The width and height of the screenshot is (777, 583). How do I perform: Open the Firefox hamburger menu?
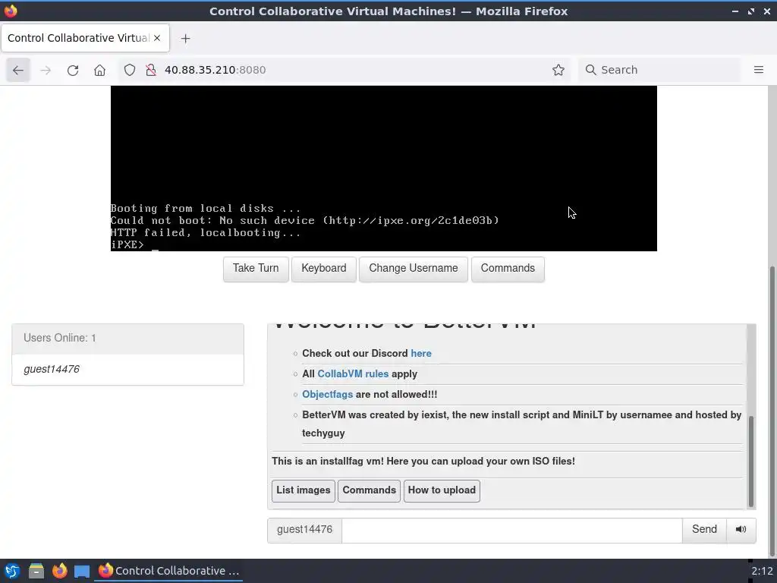pyautogui.click(x=759, y=70)
